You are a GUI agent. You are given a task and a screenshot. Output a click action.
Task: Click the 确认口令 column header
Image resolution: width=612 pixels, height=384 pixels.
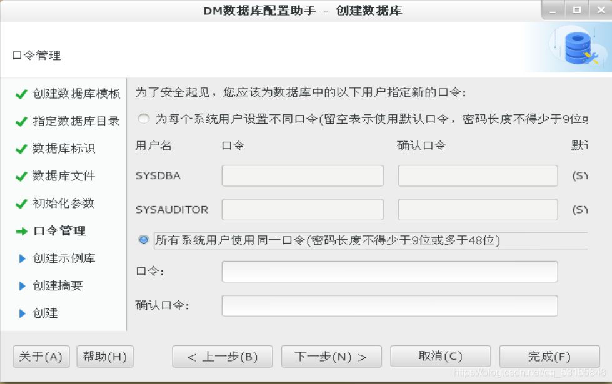(421, 145)
